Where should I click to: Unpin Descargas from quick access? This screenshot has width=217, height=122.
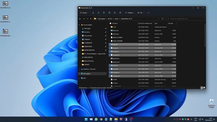[105, 28]
